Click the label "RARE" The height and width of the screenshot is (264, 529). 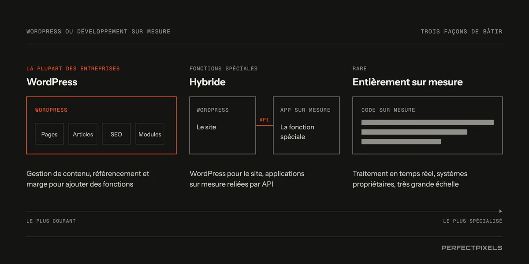[x=360, y=69]
